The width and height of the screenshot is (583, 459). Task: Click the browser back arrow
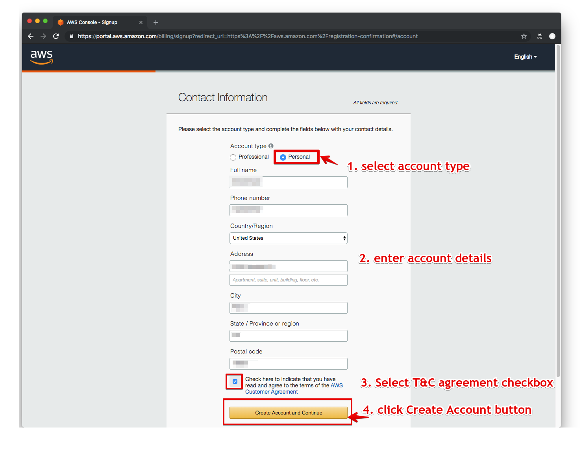30,36
